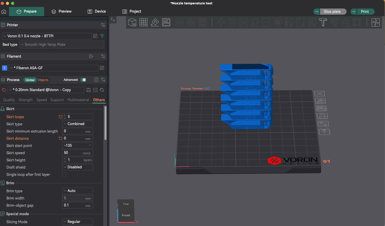Viewport: 385px width, 226px height.
Task: Open the Brim type dropdown
Action: point(78,191)
